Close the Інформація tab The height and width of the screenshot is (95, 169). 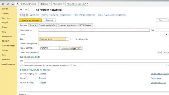point(50,4)
